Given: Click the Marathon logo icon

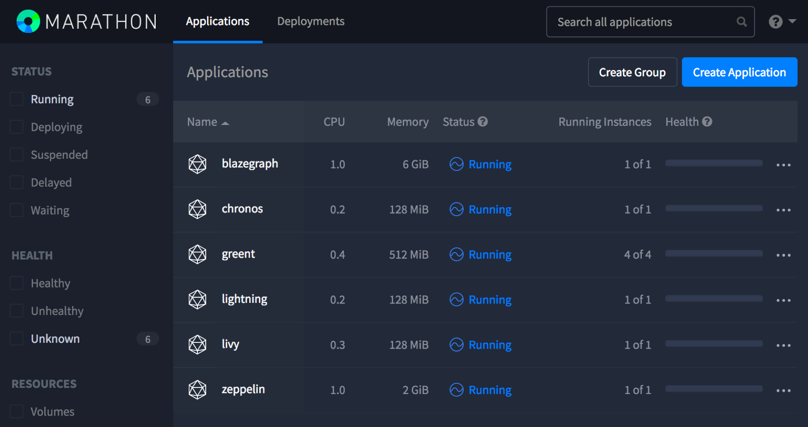Looking at the screenshot, I should (28, 21).
